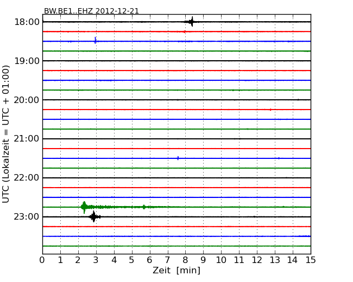The image size is (353, 282).
Task: Click the x-axis tick label 11
Action: click(239, 260)
